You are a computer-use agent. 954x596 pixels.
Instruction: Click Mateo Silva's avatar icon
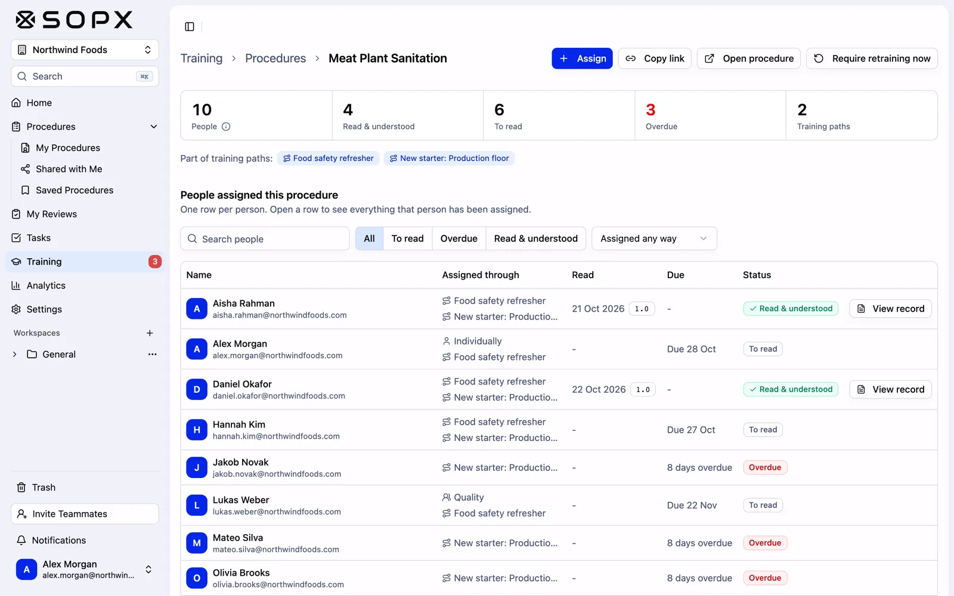click(x=197, y=543)
